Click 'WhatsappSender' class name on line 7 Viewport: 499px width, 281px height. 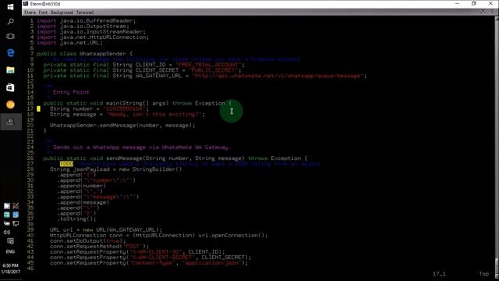102,54
